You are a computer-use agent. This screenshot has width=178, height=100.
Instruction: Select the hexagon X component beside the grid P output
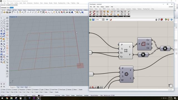(x=143, y=55)
